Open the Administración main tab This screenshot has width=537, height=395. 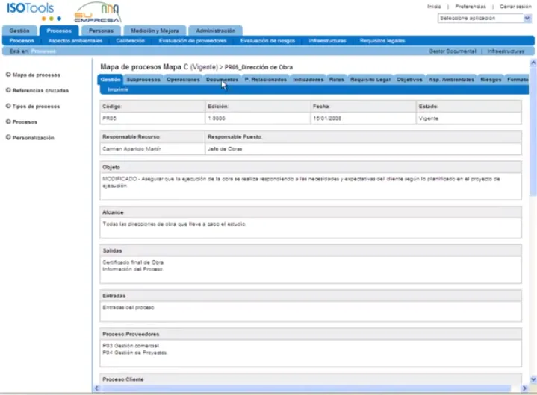click(215, 31)
